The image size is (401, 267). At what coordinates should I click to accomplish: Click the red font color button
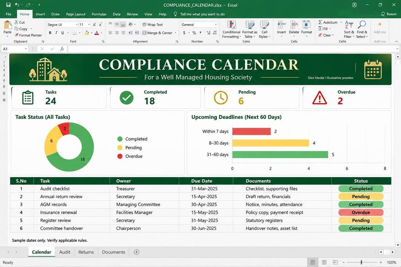(x=97, y=33)
